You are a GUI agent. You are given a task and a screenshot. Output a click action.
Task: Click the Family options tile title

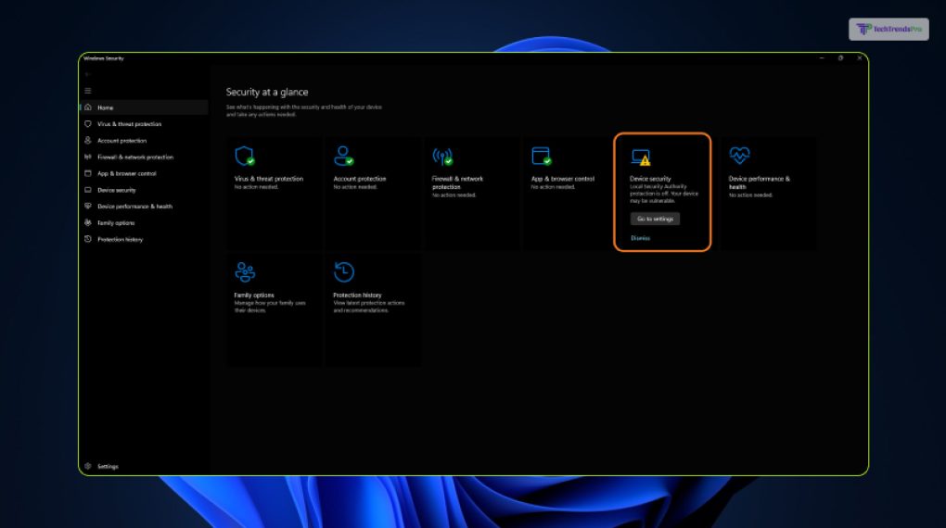point(254,295)
